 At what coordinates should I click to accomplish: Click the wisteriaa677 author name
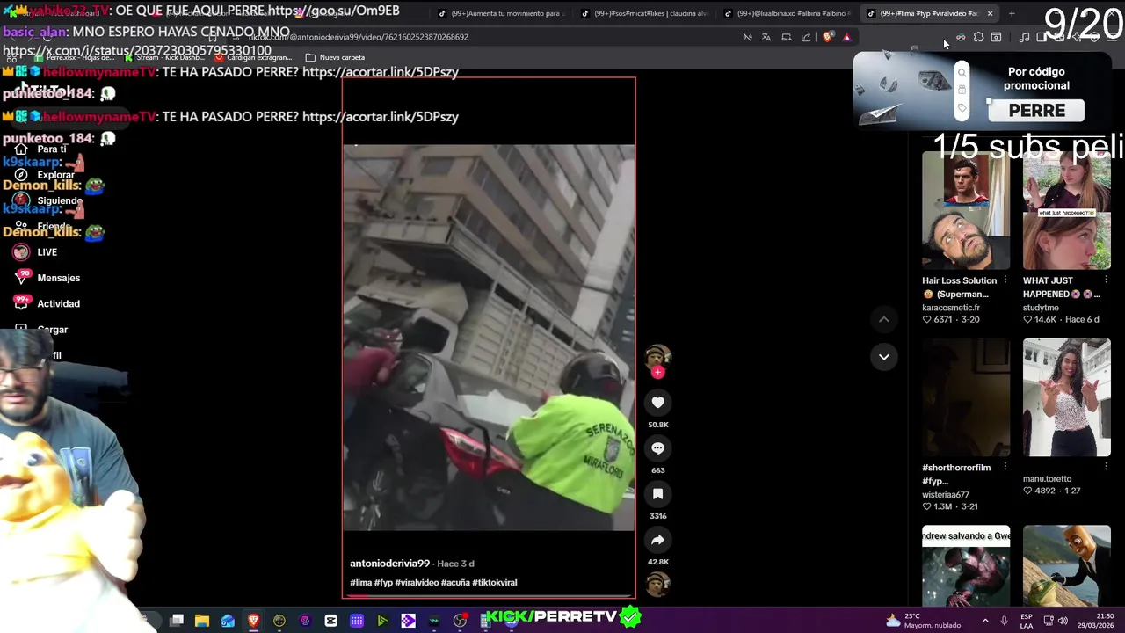tap(945, 495)
